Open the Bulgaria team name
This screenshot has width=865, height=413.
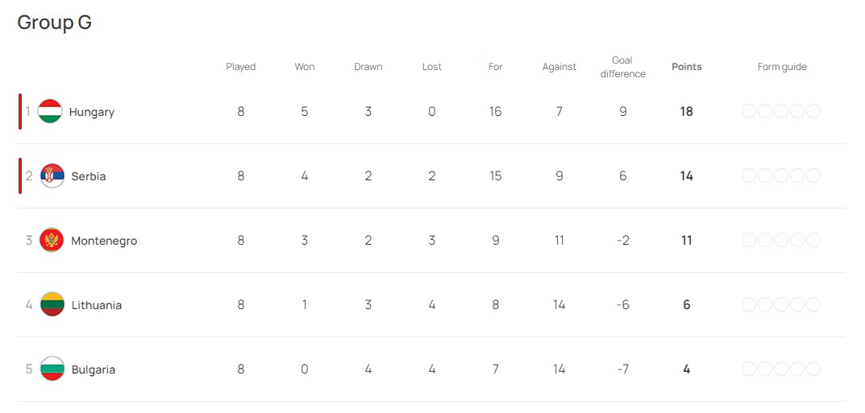click(94, 370)
